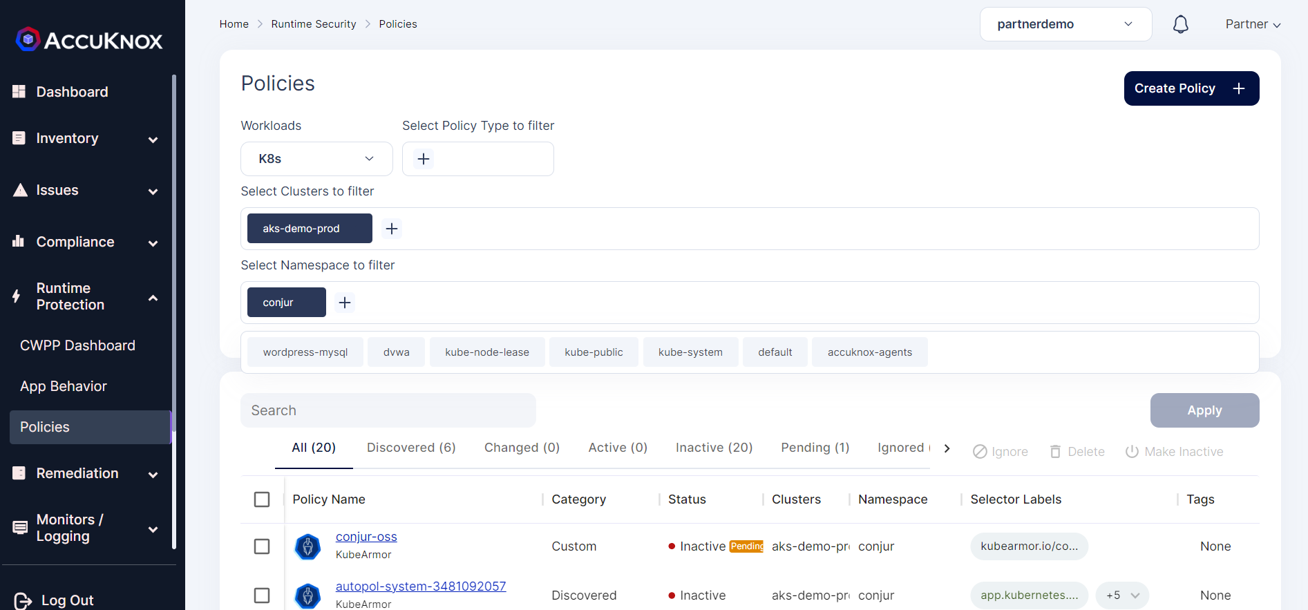Expand the Inventory sidebar section
Viewport: 1308px width, 610px height.
click(153, 140)
